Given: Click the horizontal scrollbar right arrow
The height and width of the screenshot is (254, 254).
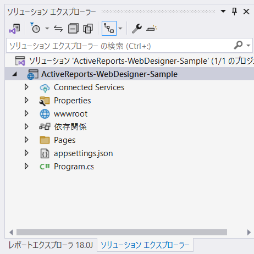Looking at the screenshot, I should point(249,232).
